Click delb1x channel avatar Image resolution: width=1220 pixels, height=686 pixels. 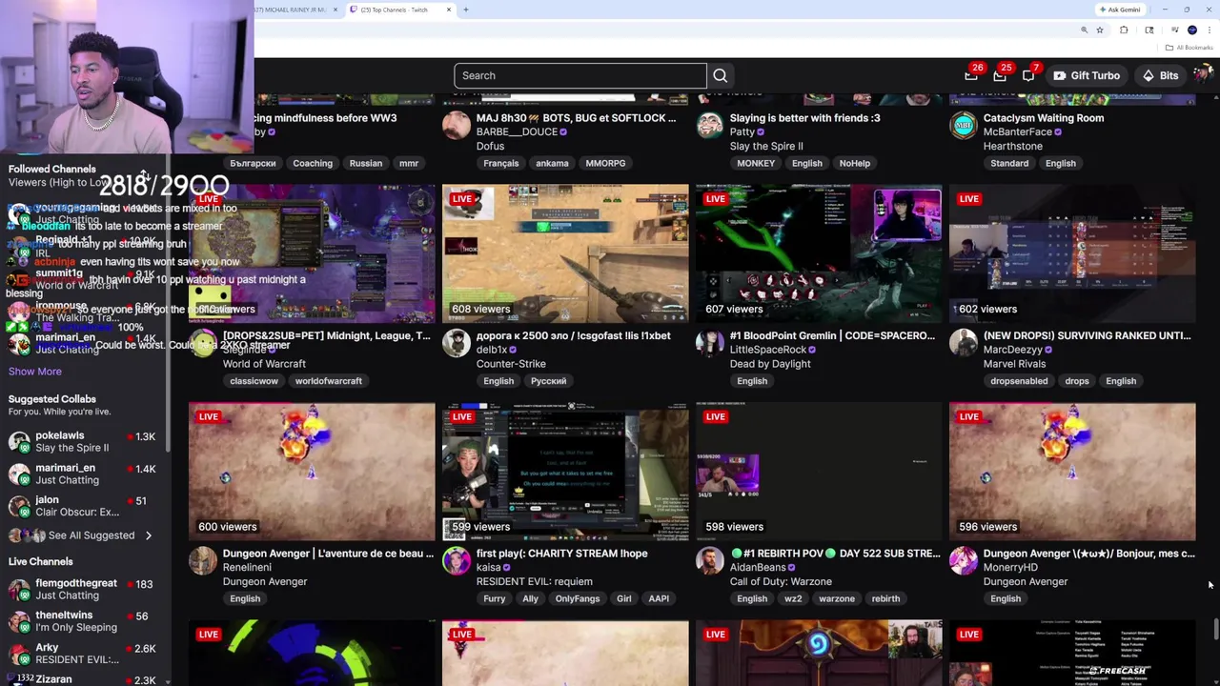coord(457,344)
